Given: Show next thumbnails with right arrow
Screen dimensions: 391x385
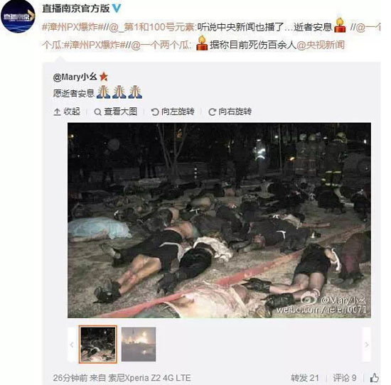Looking at the screenshot, I should tap(367, 345).
